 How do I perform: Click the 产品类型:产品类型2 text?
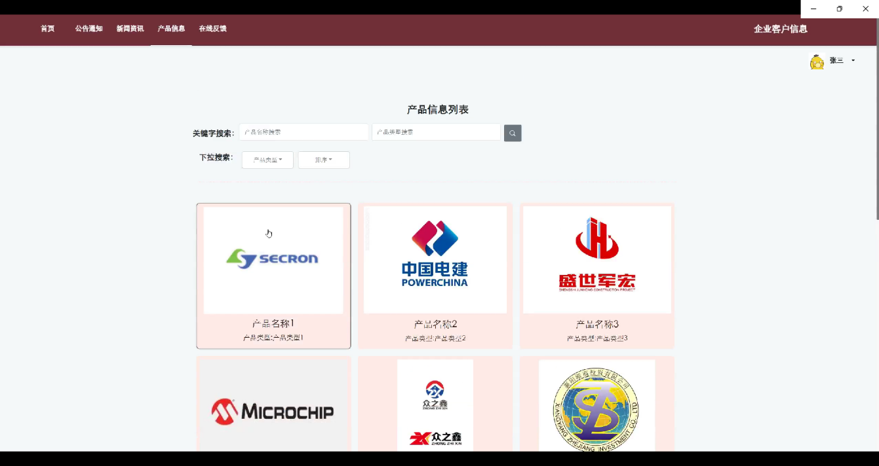435,338
